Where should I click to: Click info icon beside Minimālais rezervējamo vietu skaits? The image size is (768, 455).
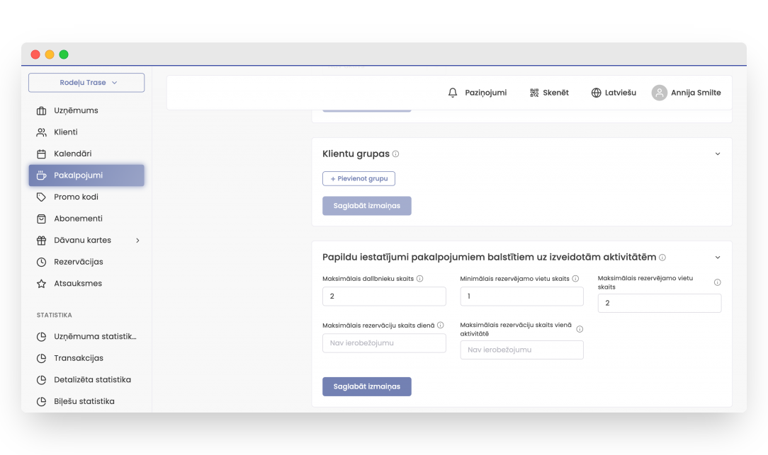click(x=575, y=279)
